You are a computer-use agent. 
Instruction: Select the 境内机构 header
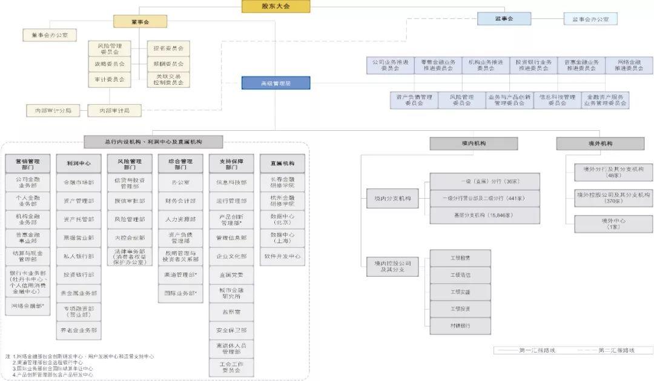coord(474,144)
